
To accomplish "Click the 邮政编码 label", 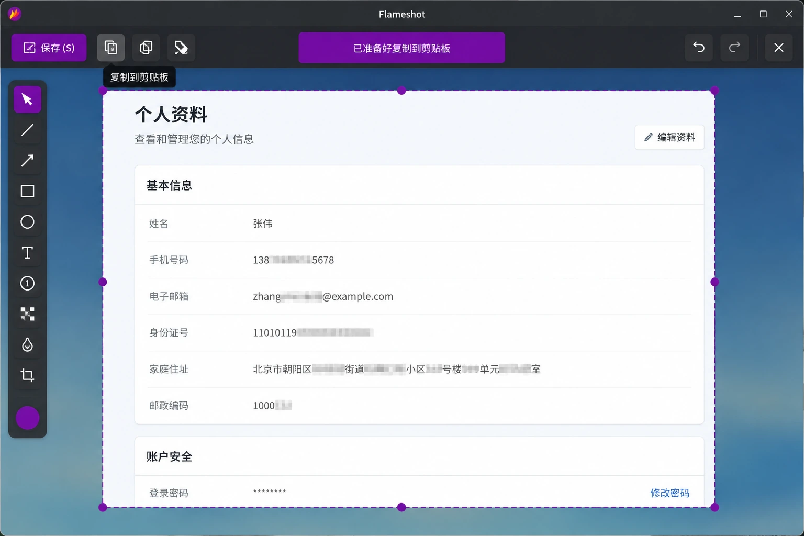I will (169, 405).
